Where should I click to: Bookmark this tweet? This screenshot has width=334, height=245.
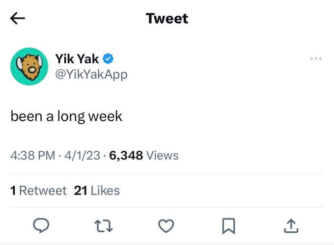228,225
